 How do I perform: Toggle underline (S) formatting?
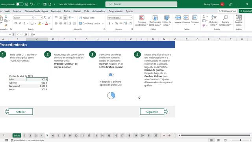pos(24,23)
